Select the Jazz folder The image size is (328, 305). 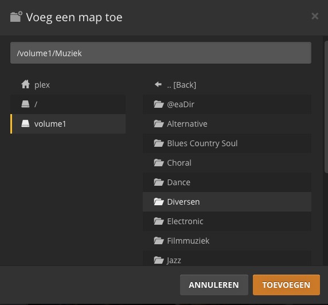coord(227,259)
